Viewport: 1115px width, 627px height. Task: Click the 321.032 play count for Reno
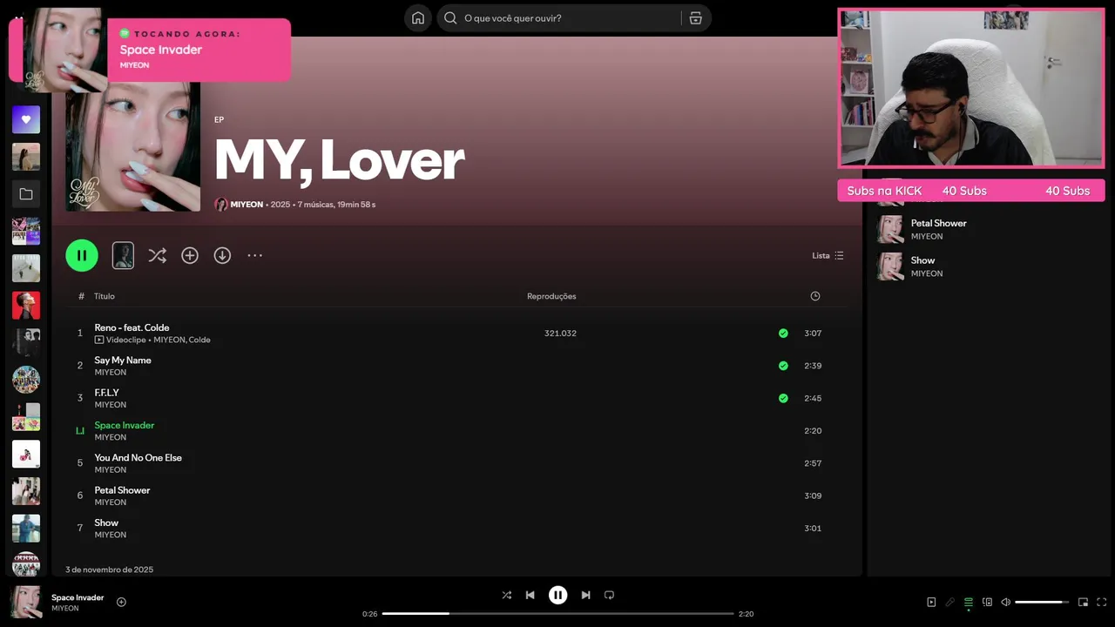560,334
